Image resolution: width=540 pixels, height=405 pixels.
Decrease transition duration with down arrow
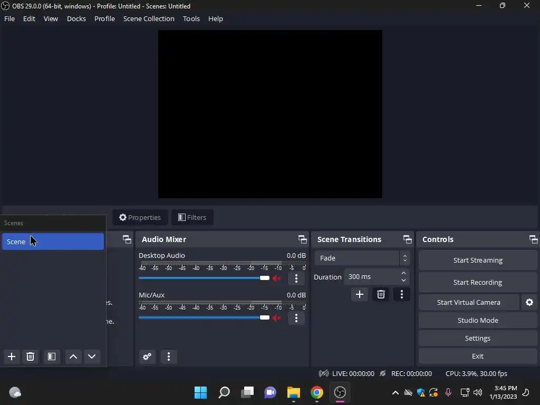click(403, 281)
